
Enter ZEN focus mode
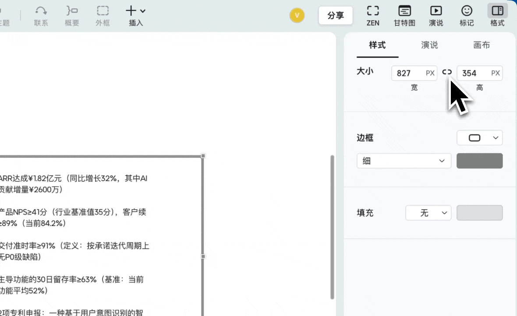pos(373,15)
